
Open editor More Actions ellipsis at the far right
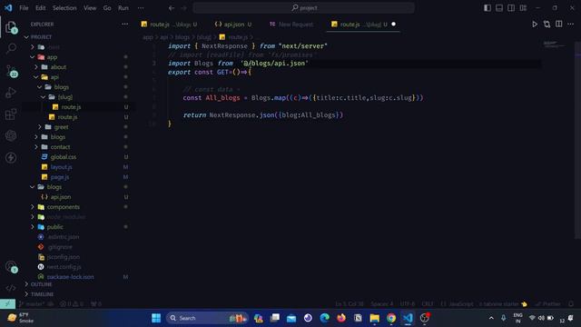pyautogui.click(x=570, y=25)
